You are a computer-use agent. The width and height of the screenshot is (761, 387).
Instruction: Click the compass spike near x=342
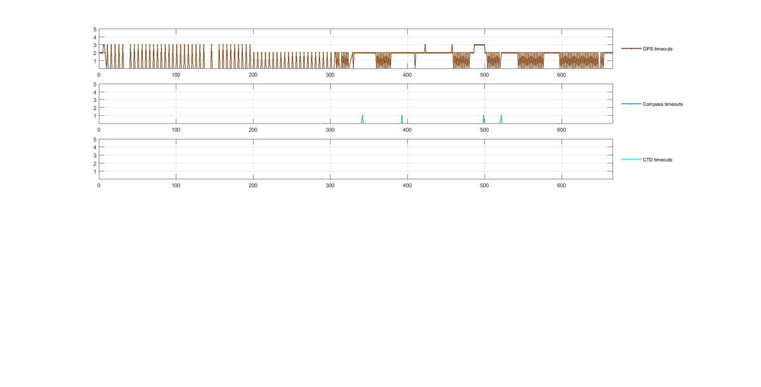pos(362,119)
